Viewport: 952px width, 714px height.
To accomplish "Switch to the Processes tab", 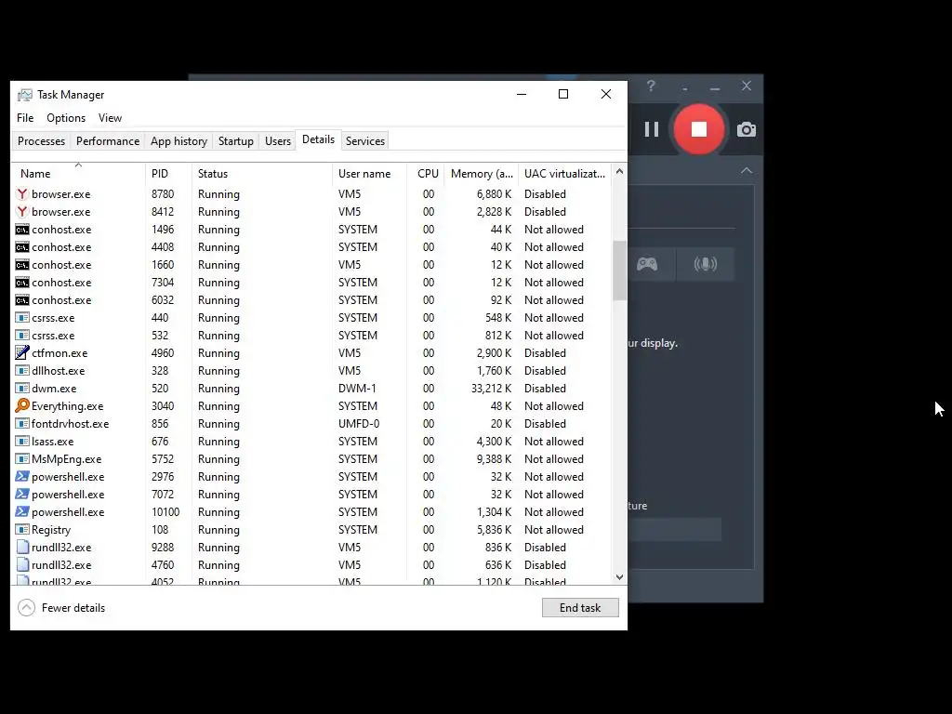I will 41,141.
